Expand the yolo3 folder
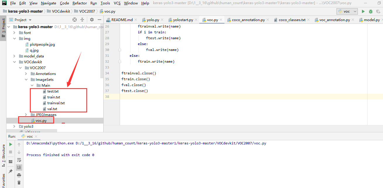The width and height of the screenshot is (383, 188). point(14,126)
